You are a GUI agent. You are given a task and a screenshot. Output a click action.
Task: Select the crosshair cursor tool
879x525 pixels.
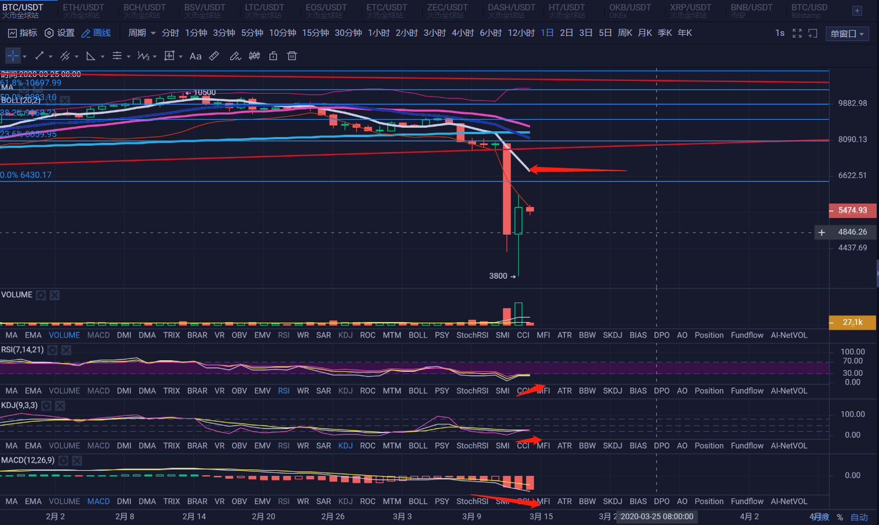pos(13,56)
